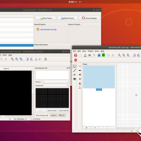Open the Edit menu in Schematic Editor

[79, 51]
